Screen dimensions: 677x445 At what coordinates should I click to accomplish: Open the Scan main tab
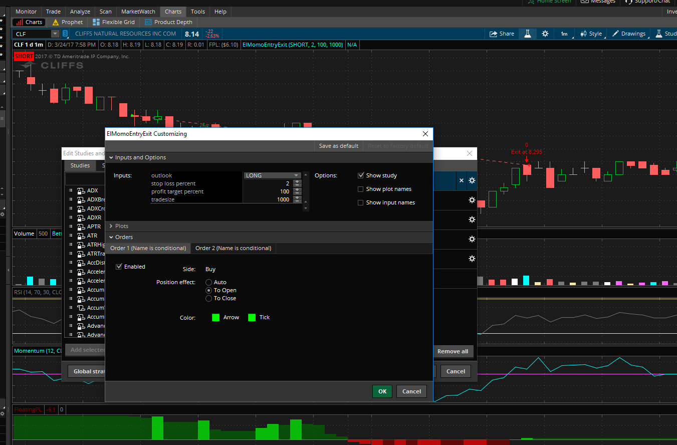(x=106, y=12)
